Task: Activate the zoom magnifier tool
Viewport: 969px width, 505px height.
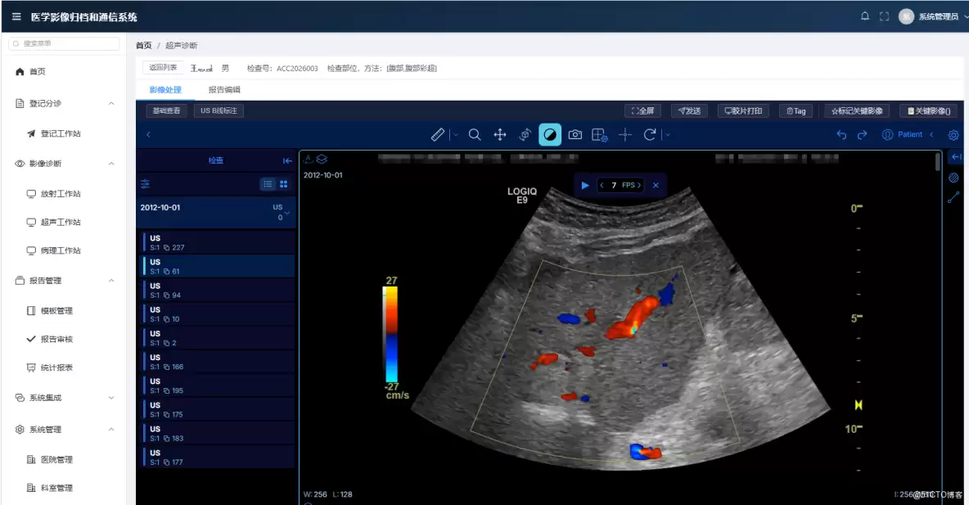Action: click(x=475, y=135)
